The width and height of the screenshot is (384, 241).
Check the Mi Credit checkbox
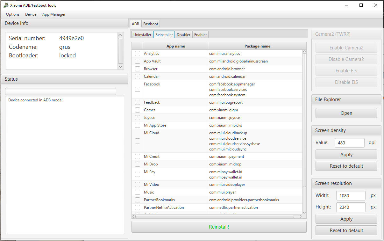pyautogui.click(x=138, y=157)
